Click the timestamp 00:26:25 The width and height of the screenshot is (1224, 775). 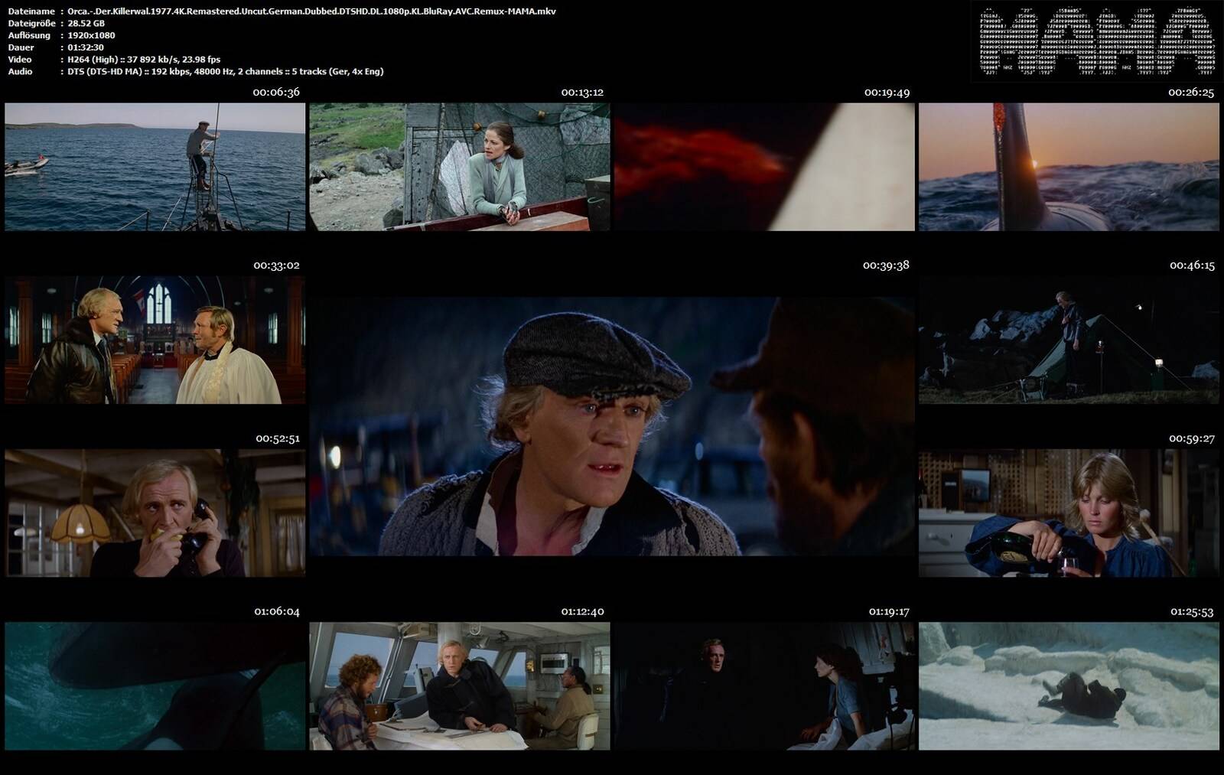coord(1191,92)
